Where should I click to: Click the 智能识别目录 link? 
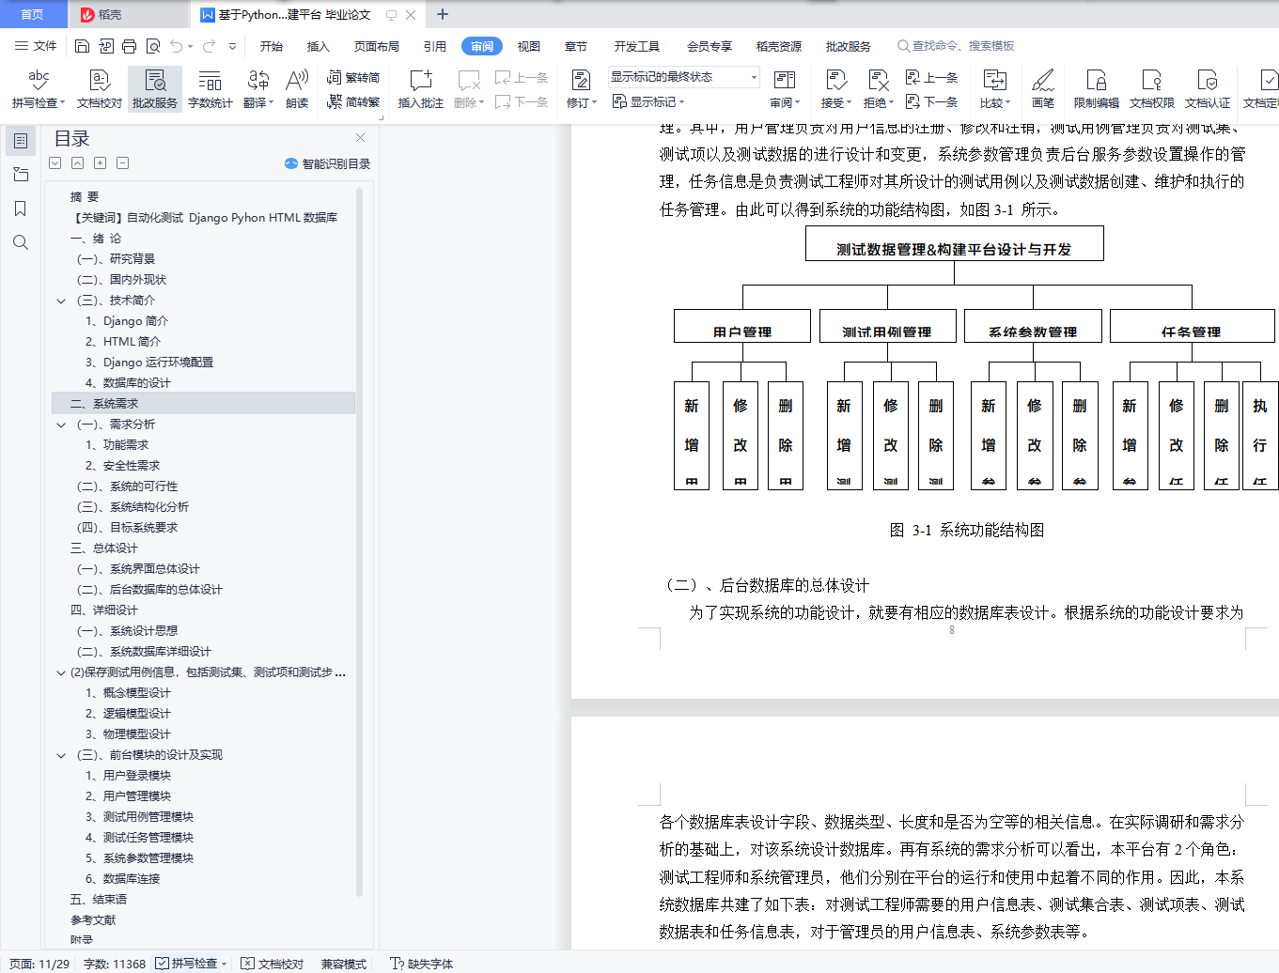328,163
